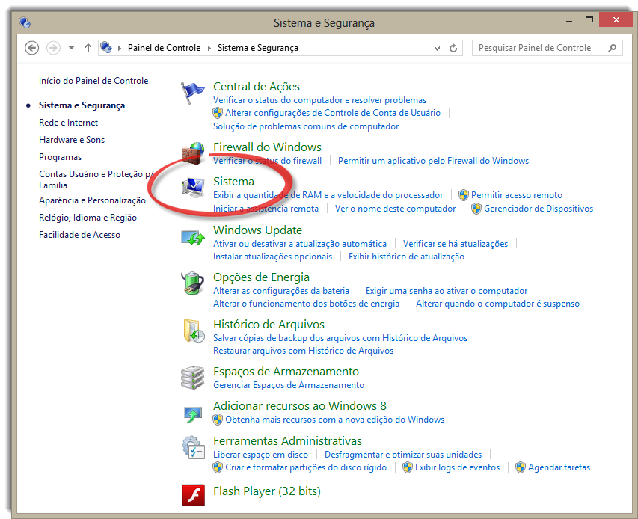Screen dimensions: 638x519
Task: Open Histórico de Arquivos heading
Action: (269, 325)
